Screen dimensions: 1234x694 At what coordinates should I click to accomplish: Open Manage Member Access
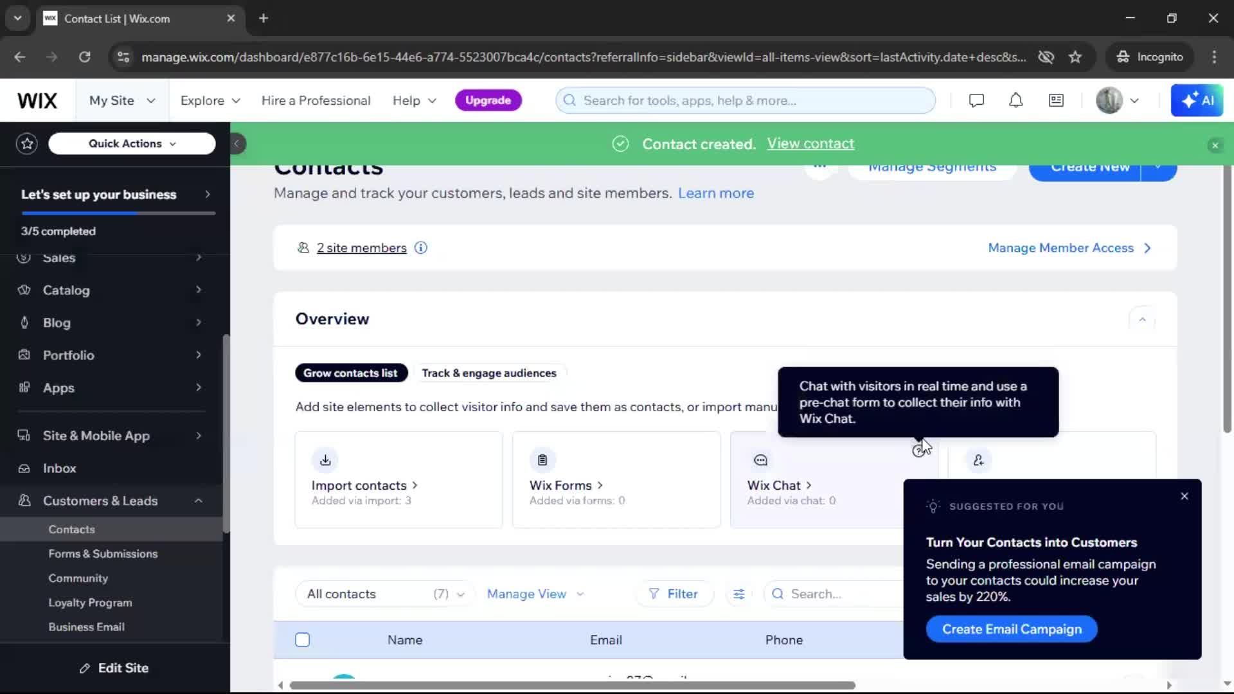[1069, 248]
